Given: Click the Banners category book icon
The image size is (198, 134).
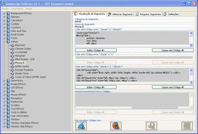Looking at the screenshot, I should point(8,17).
